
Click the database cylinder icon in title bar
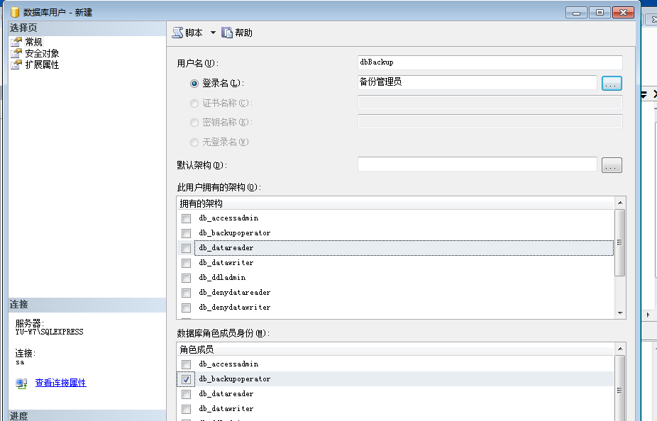click(x=15, y=12)
